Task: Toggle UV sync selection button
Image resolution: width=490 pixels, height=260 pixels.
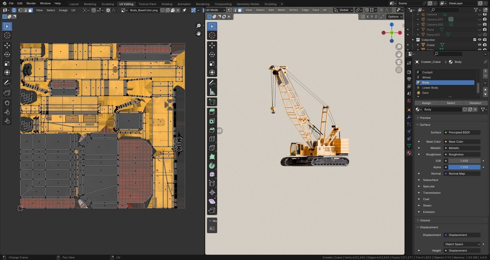Action: (14, 10)
